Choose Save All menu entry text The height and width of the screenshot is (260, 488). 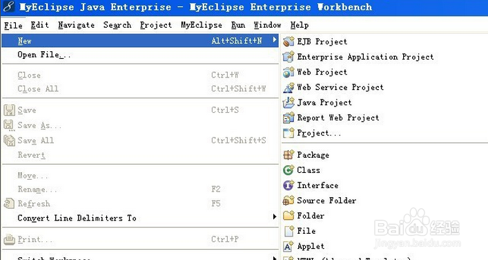(36, 140)
